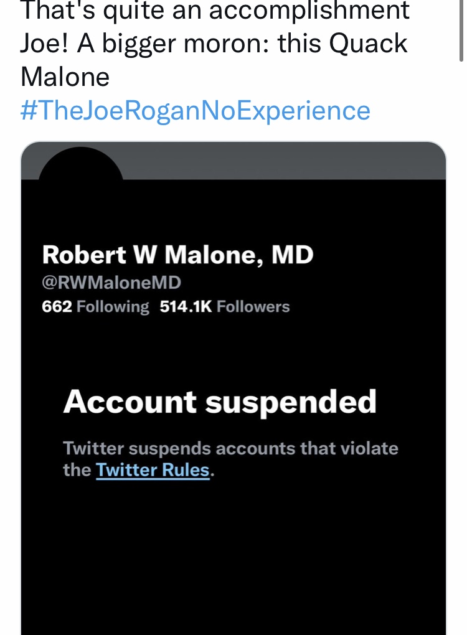The height and width of the screenshot is (635, 467).
Task: Click the scrollbar at the right edge
Action: 461,31
